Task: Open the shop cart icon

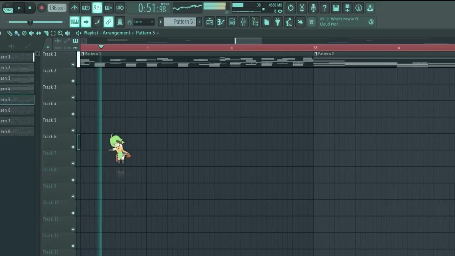Action: point(312,22)
